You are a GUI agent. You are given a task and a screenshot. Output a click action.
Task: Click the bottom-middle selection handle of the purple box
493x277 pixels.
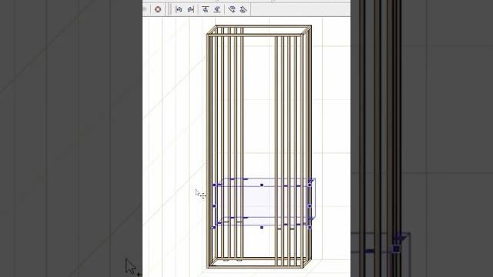point(262,228)
